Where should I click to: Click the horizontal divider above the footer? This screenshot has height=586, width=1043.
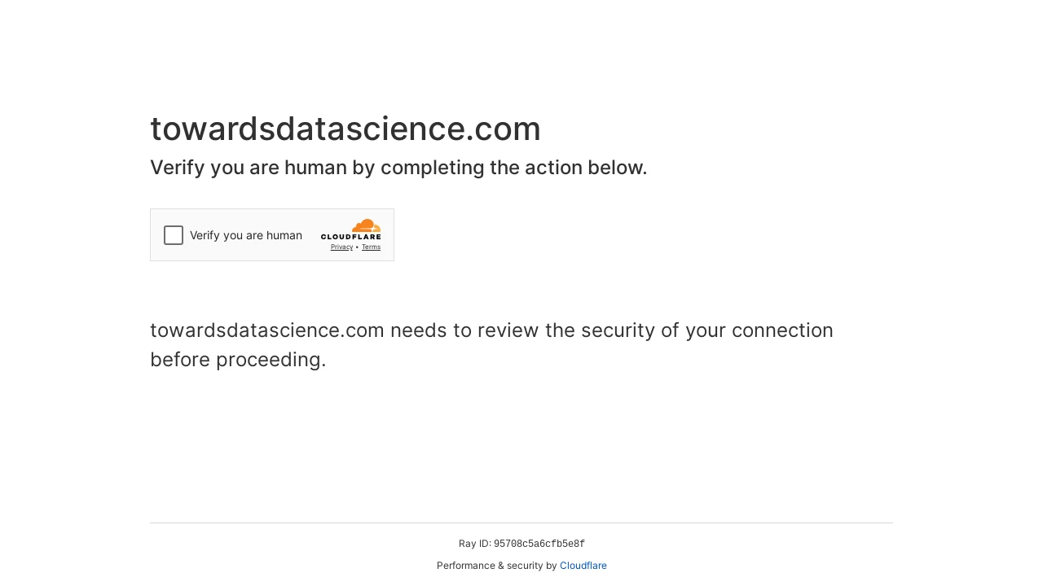(x=521, y=523)
